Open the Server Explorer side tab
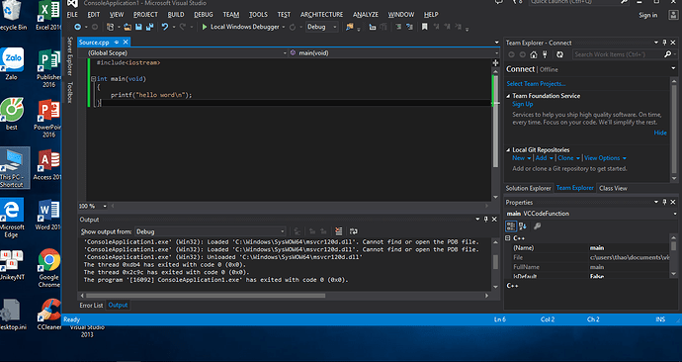This screenshot has height=362, width=682. pyautogui.click(x=69, y=56)
